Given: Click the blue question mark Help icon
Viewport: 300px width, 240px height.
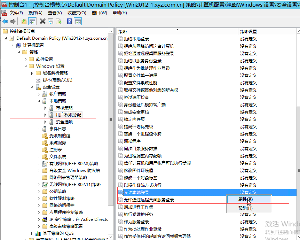Looking at the screenshot, I should [70, 21].
